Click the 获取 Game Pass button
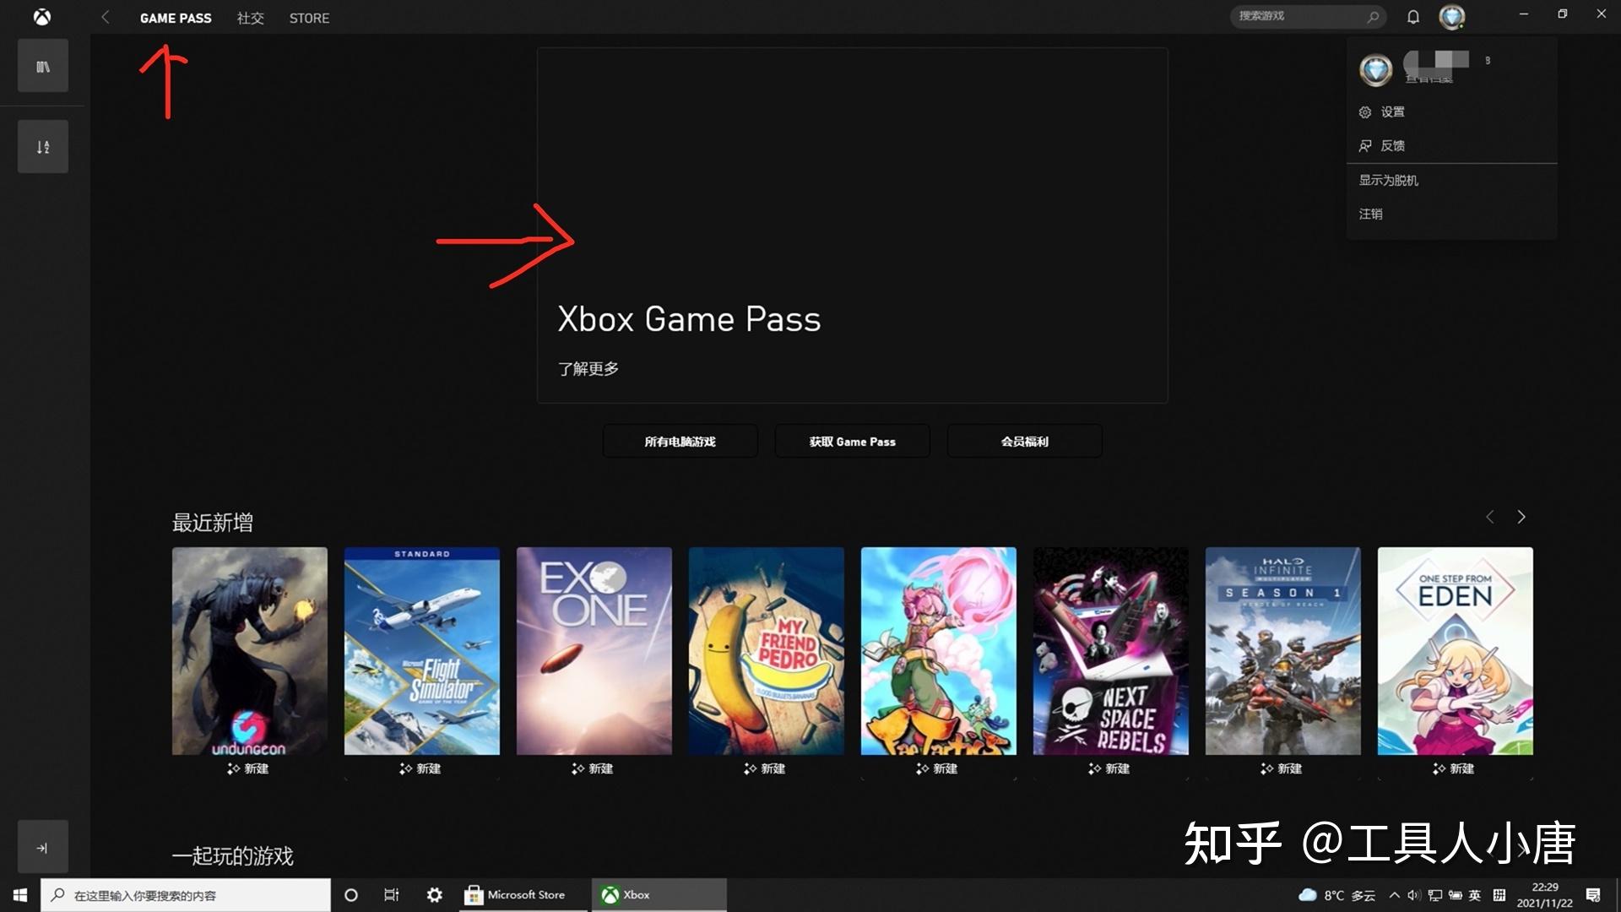Image resolution: width=1621 pixels, height=912 pixels. (852, 442)
